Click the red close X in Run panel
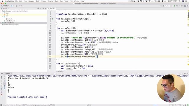The image size is (189, 106). (1, 95)
